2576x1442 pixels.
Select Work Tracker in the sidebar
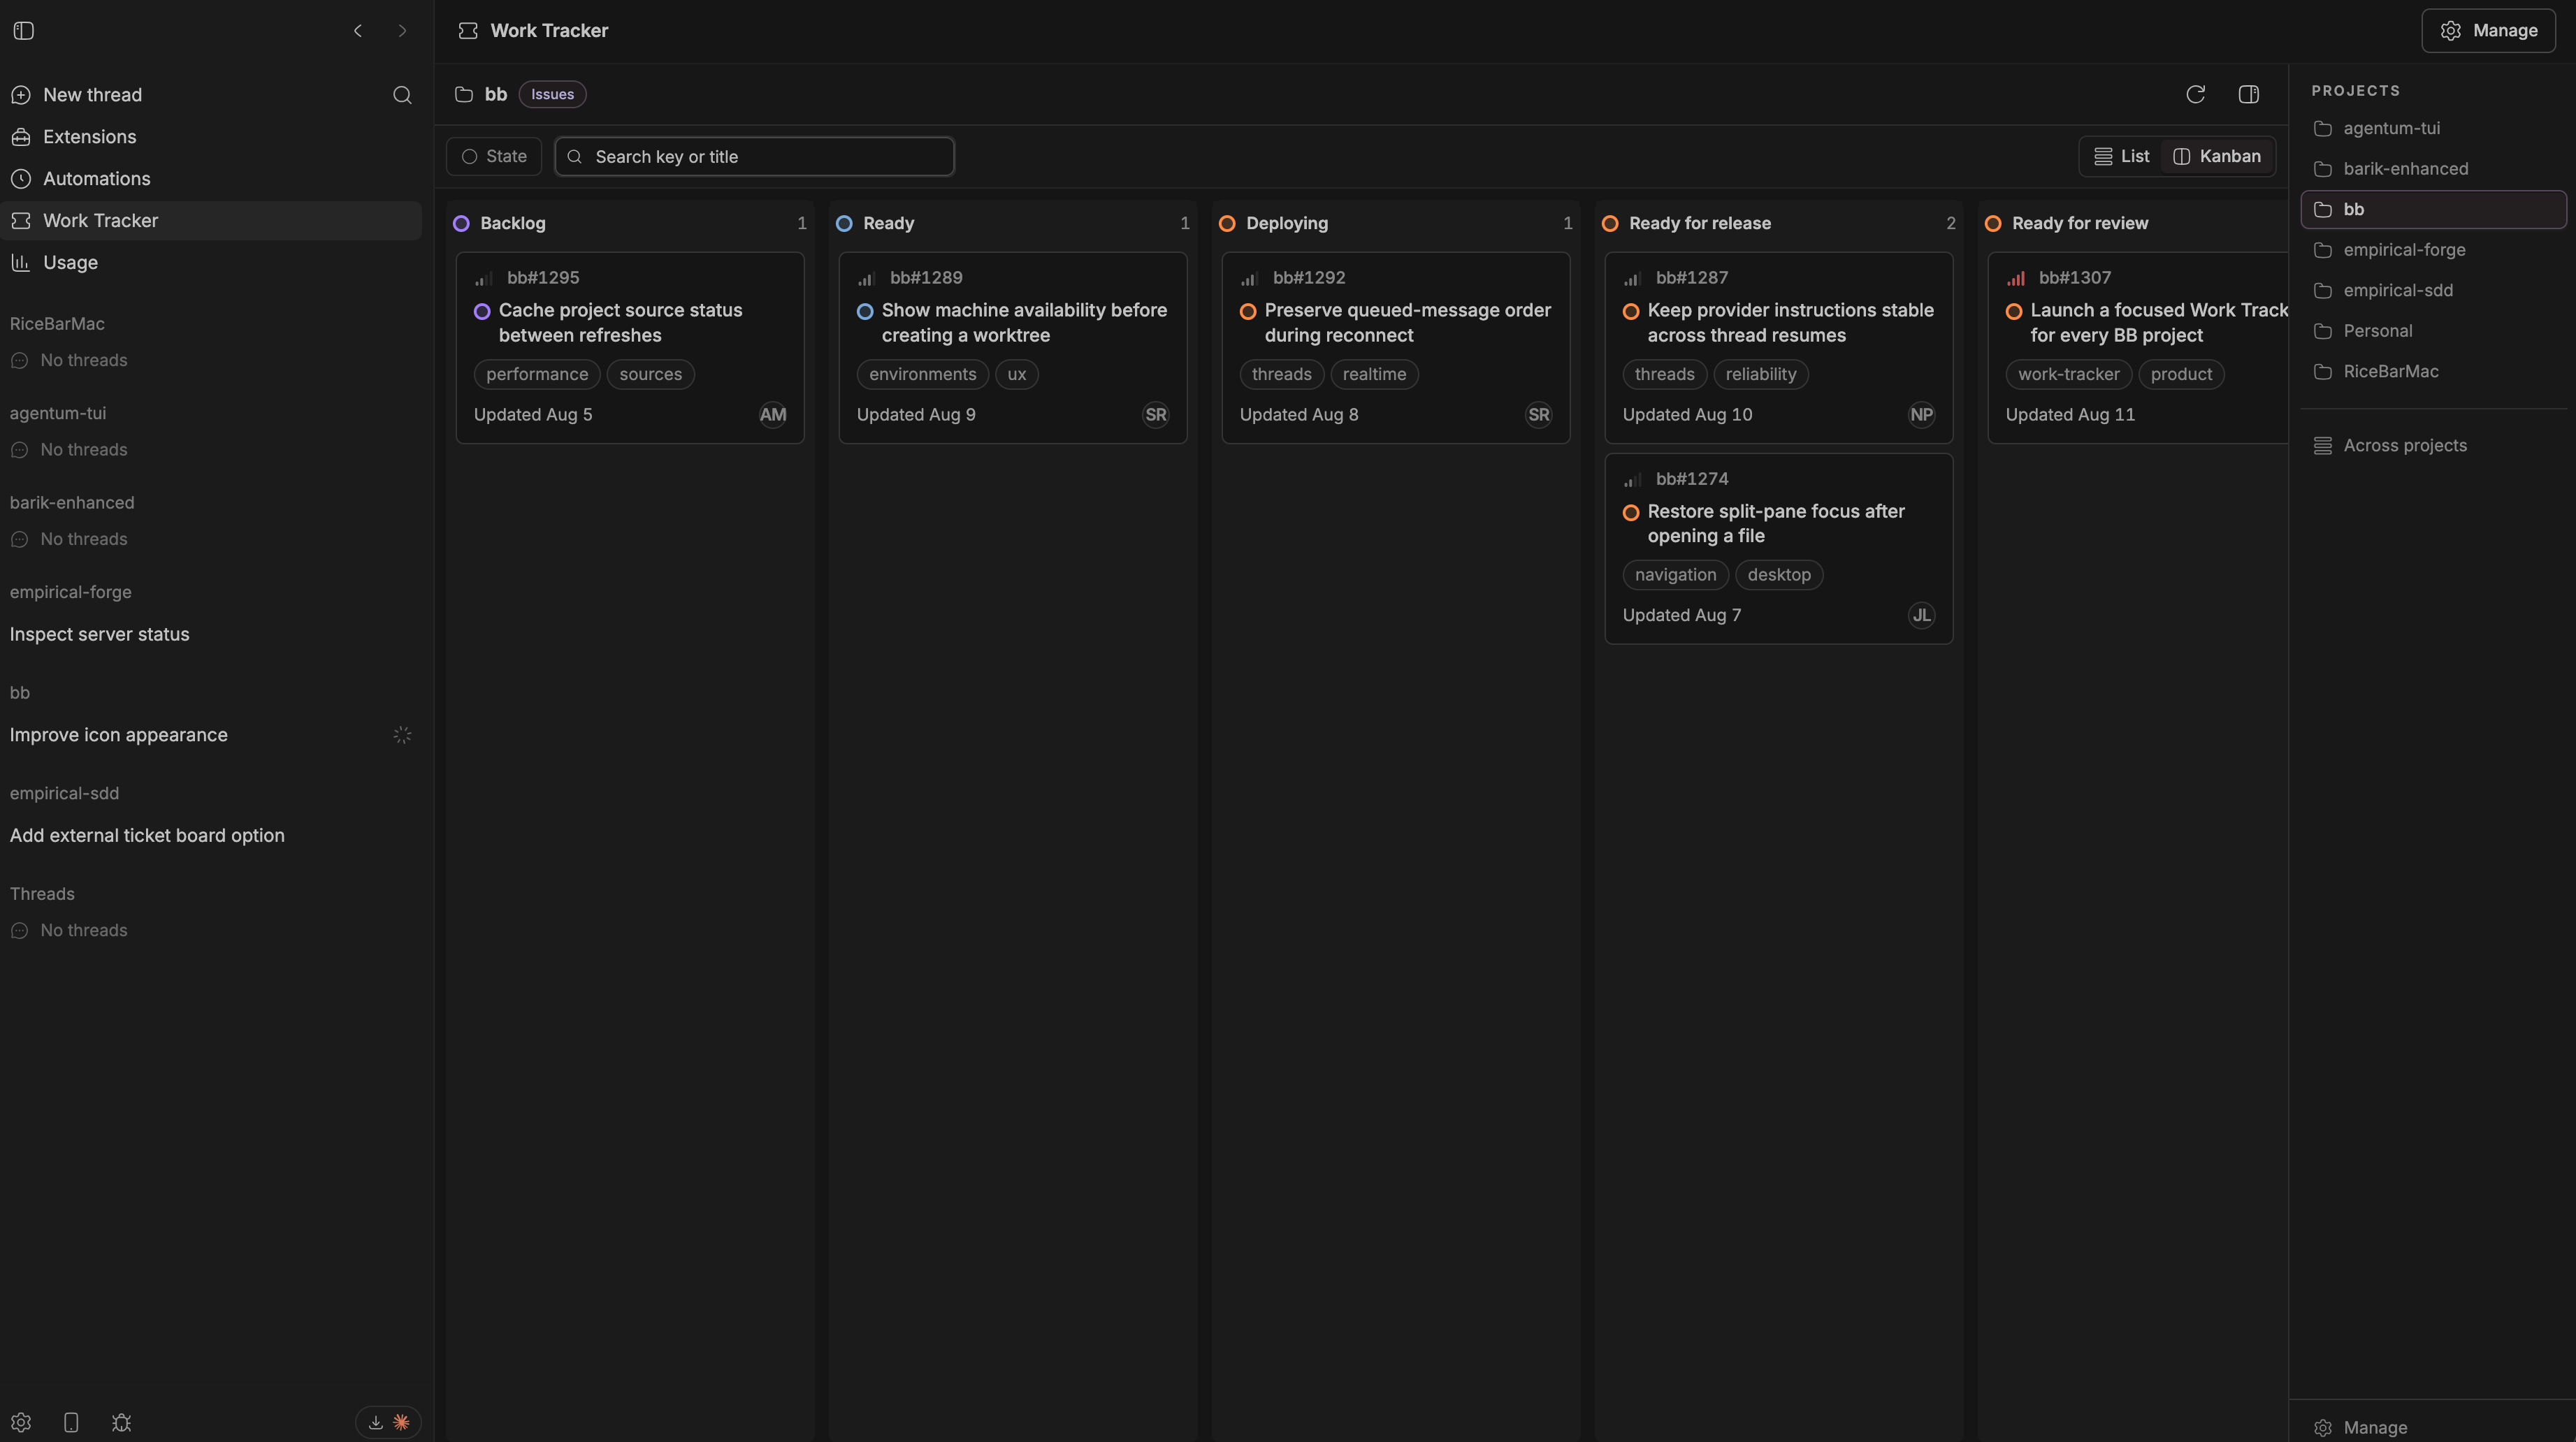[211, 221]
